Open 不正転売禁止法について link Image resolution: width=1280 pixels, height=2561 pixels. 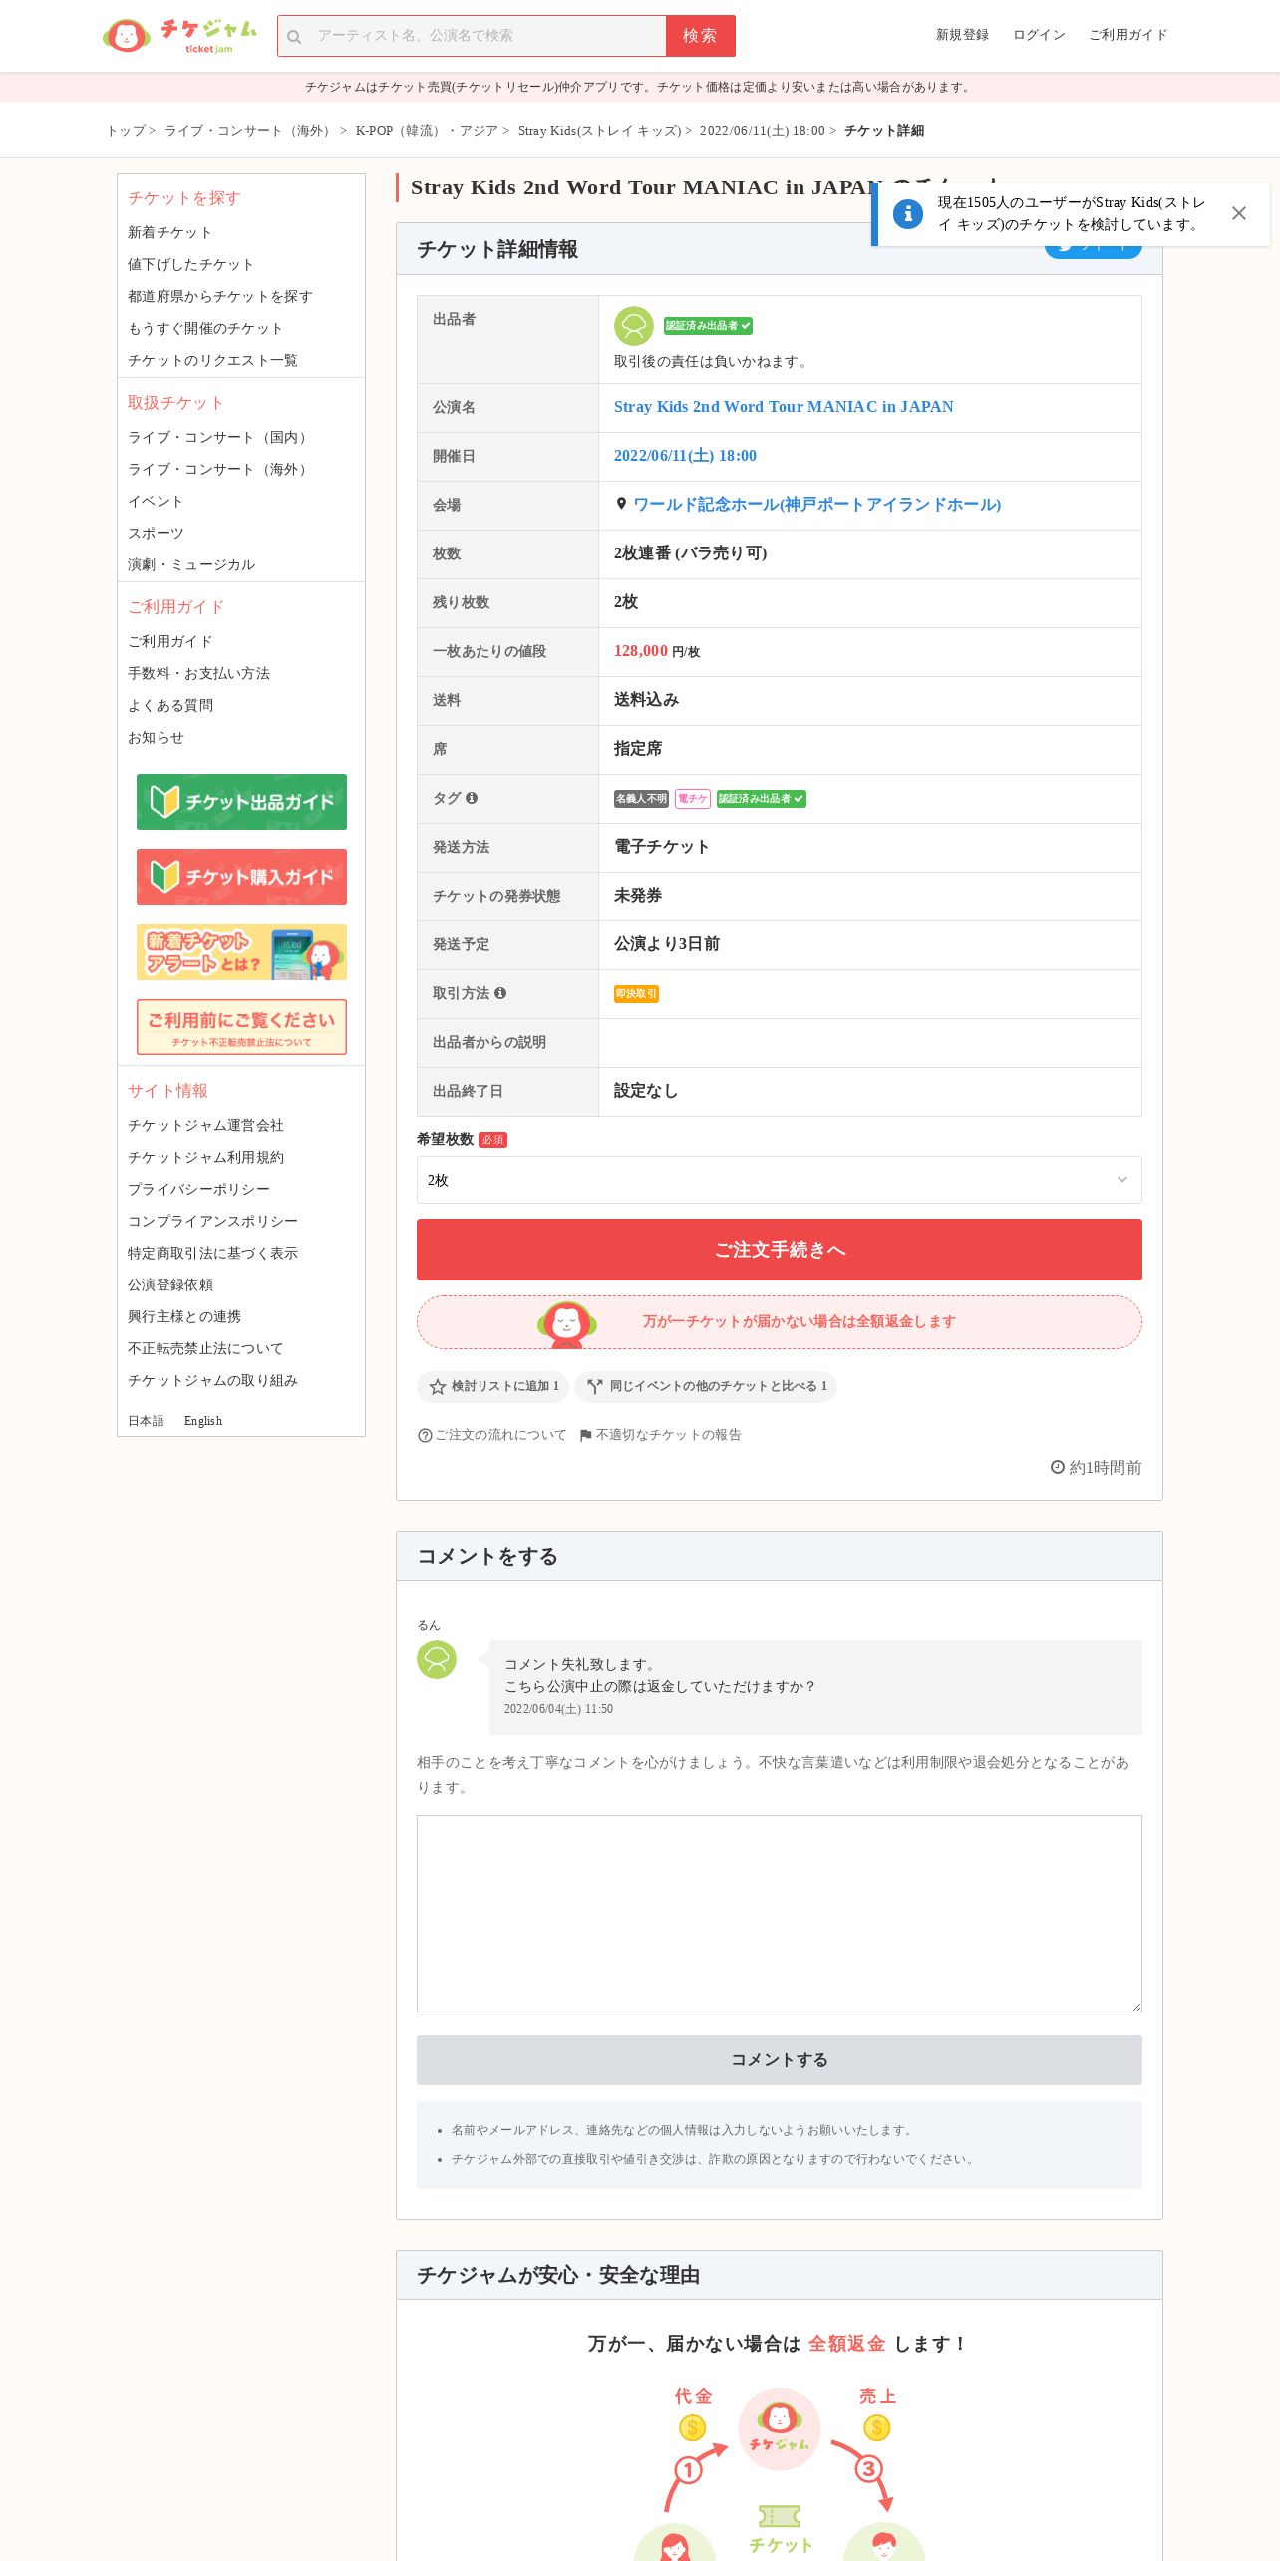pos(205,1348)
